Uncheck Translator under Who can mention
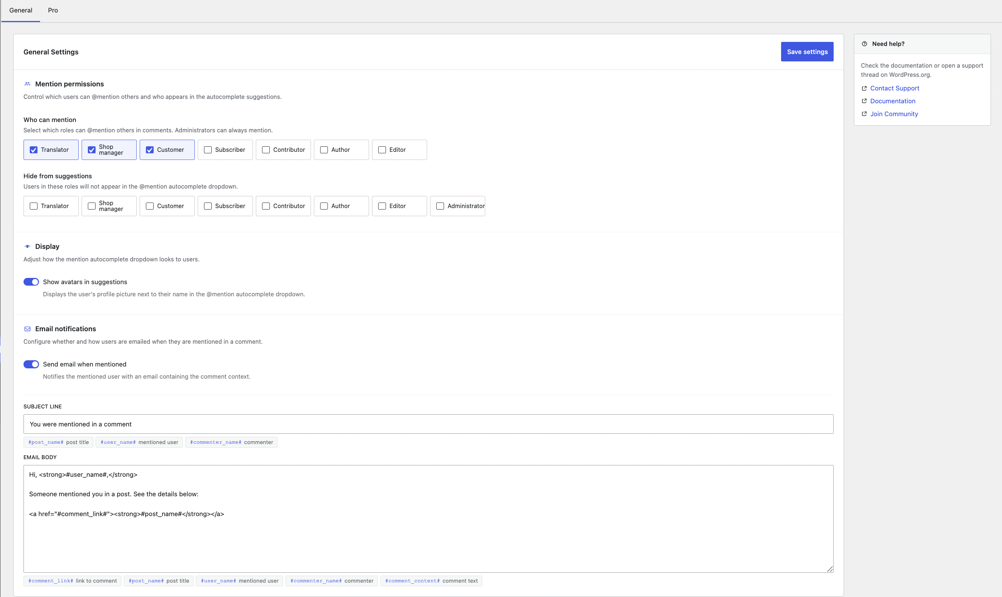This screenshot has width=1002, height=597. pos(34,150)
